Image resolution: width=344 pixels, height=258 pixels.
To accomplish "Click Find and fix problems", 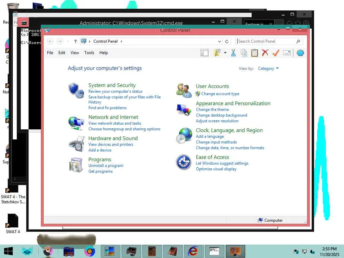I will pos(107,108).
